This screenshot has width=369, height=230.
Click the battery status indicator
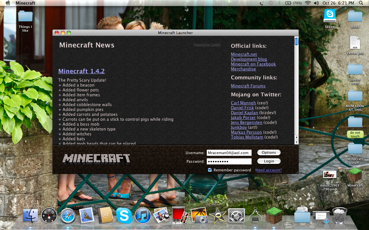pyautogui.click(x=293, y=3)
